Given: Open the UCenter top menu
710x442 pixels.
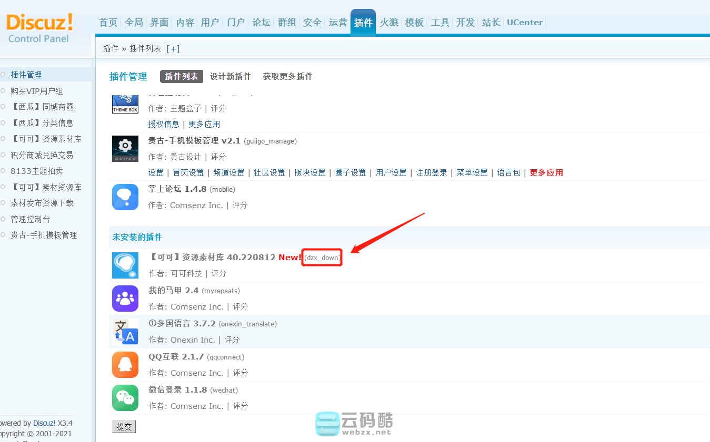Looking at the screenshot, I should 524,23.
